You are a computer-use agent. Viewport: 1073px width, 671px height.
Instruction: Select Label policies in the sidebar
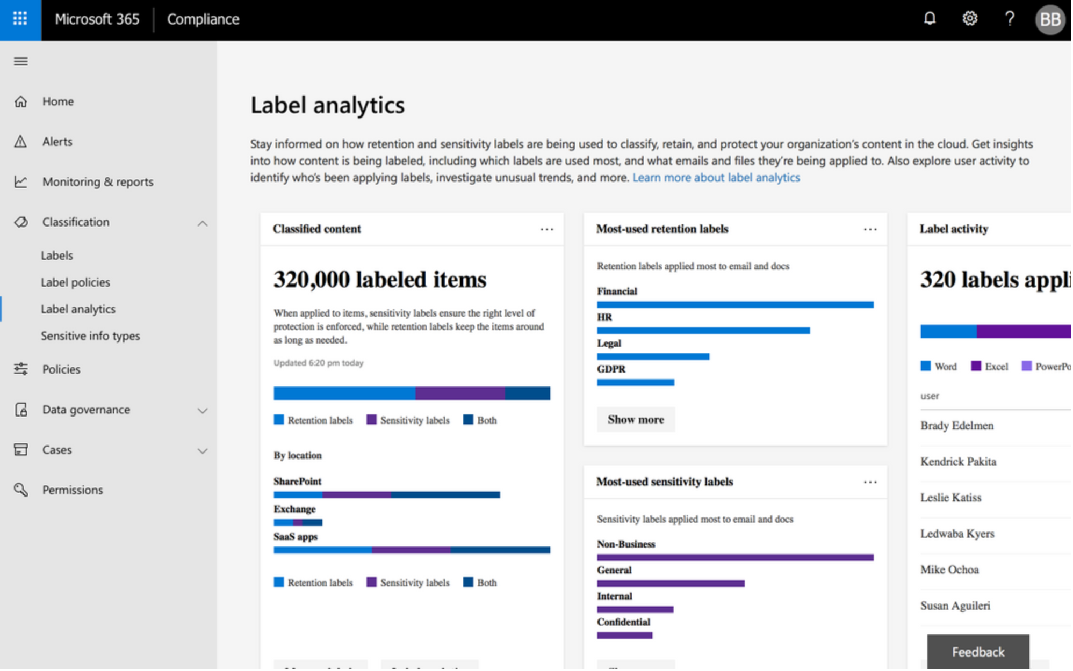[76, 282]
